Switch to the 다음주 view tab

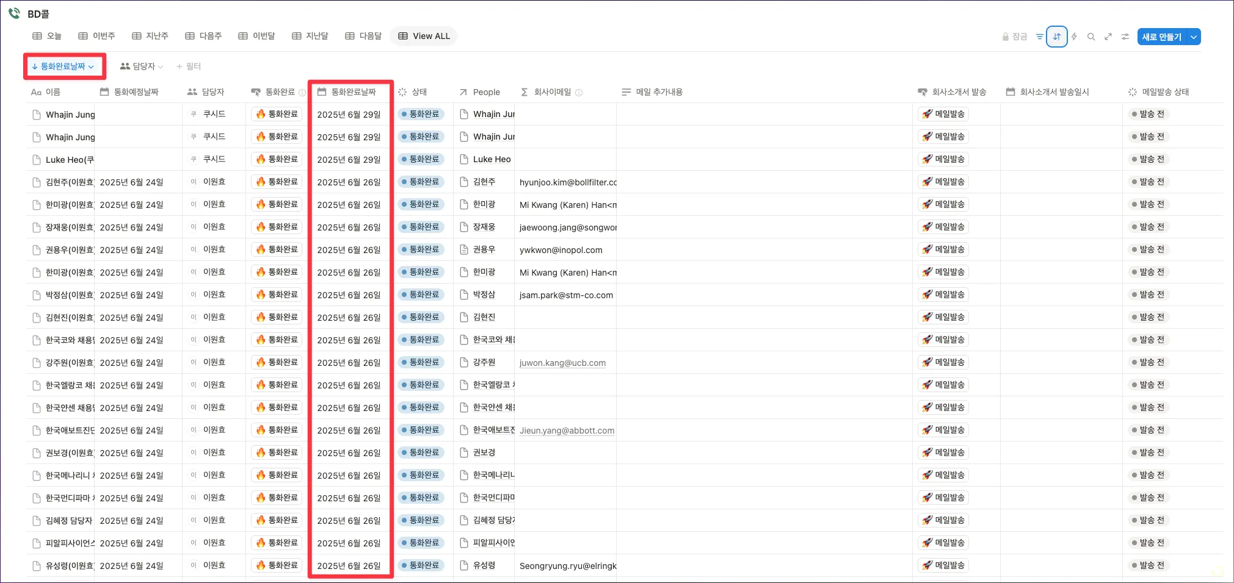click(203, 36)
